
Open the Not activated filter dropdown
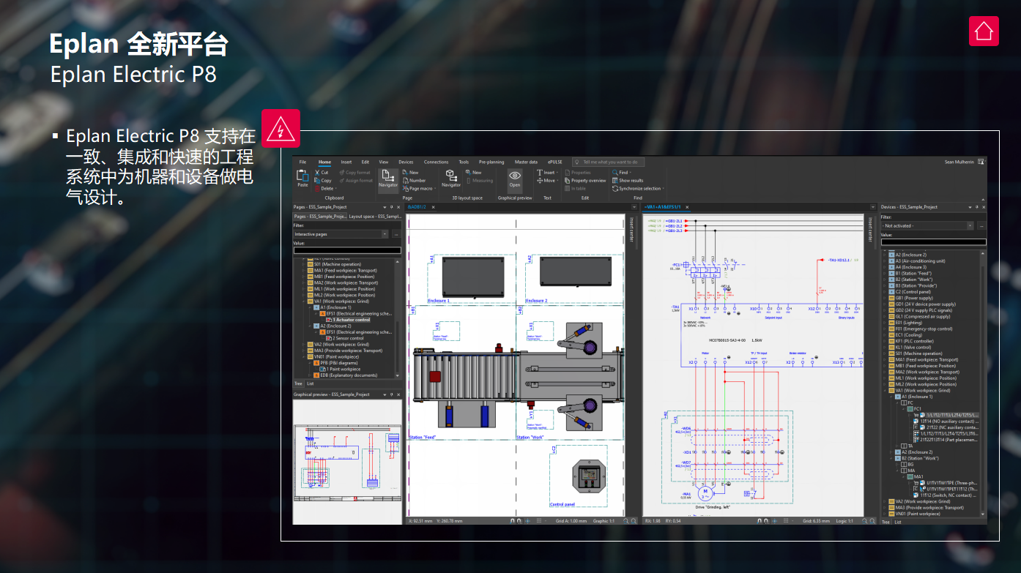coord(970,225)
